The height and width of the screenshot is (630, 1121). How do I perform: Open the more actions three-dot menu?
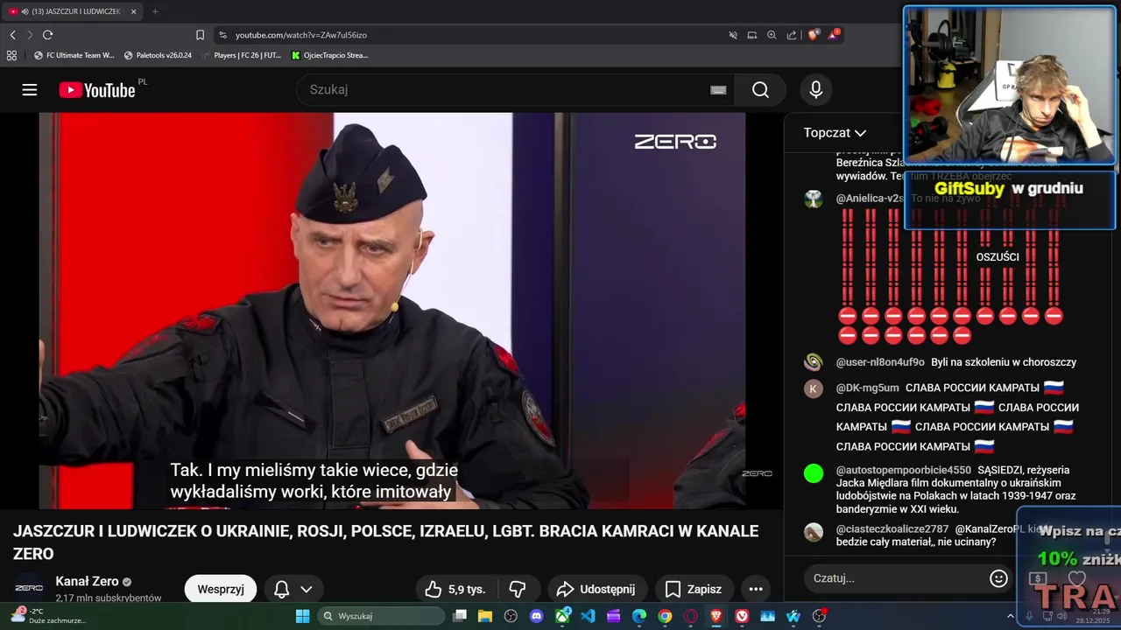[x=756, y=589]
